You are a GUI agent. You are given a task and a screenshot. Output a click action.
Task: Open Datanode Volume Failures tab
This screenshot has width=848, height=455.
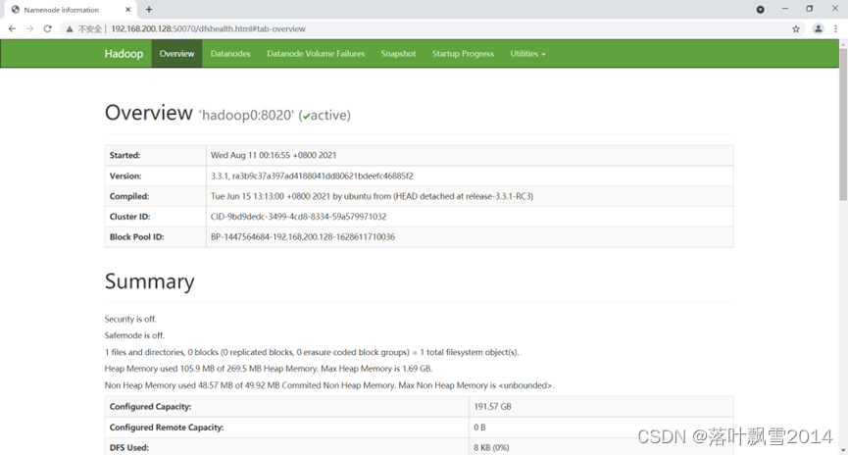[x=316, y=54]
